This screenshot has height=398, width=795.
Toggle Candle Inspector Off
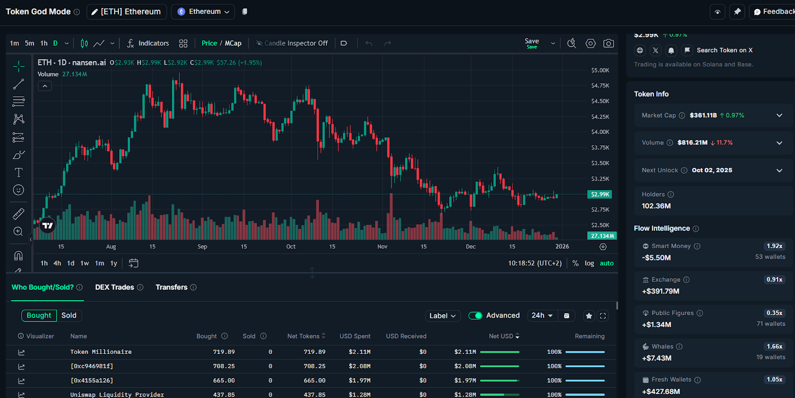(292, 44)
